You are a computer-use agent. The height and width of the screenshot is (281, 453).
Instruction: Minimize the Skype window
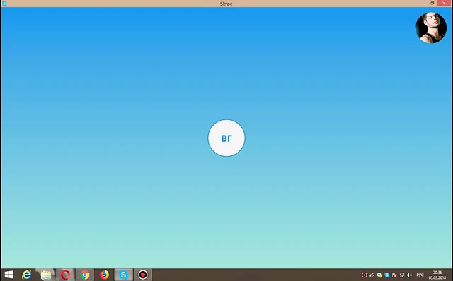(x=424, y=4)
